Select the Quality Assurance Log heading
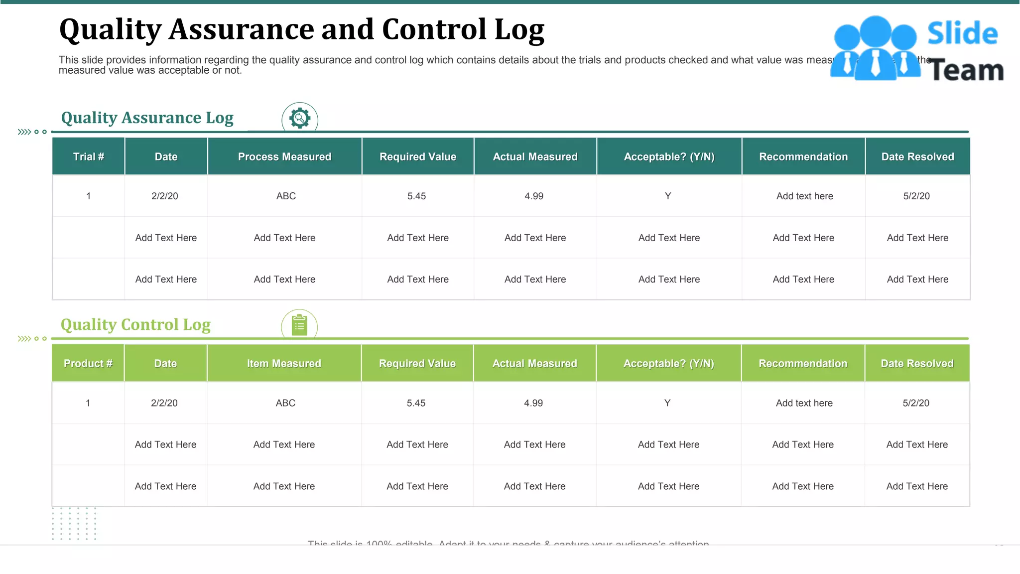The width and height of the screenshot is (1020, 574). (x=147, y=118)
